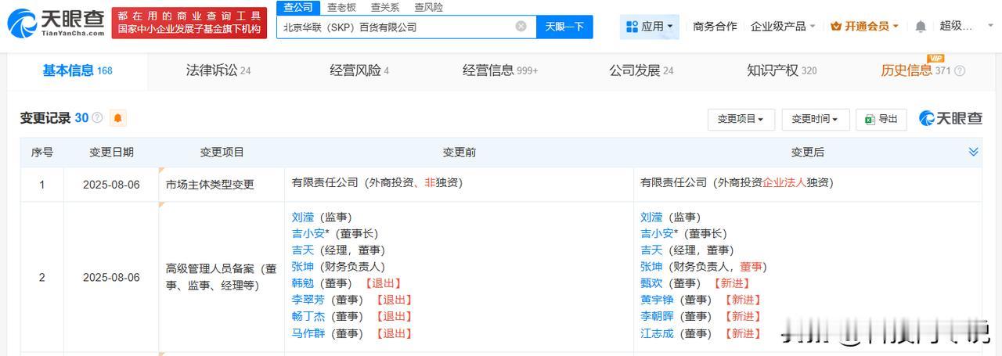The height and width of the screenshot is (356, 1002).
Task: Open the 开通会员 membership dropdown
Action: pos(864,27)
